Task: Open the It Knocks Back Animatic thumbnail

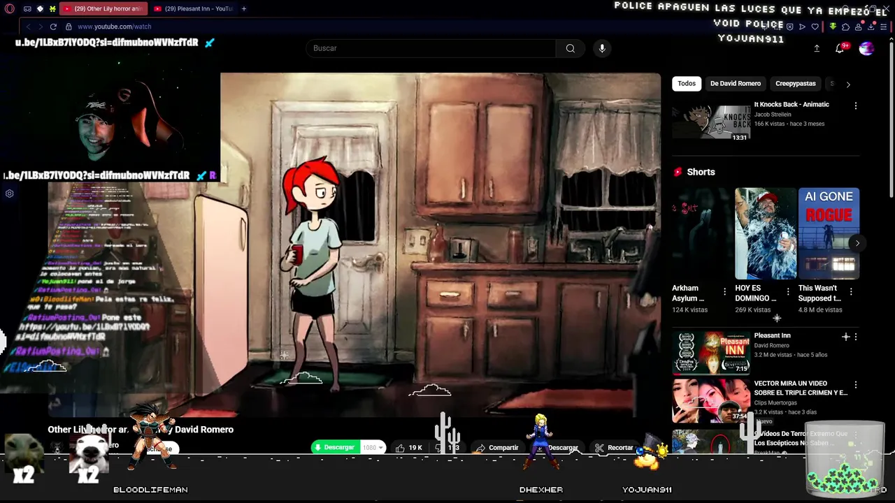Action: pos(711,120)
